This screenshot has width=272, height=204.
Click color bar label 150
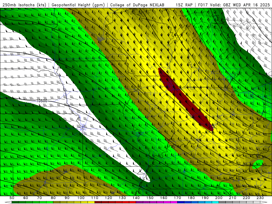tap(150, 198)
